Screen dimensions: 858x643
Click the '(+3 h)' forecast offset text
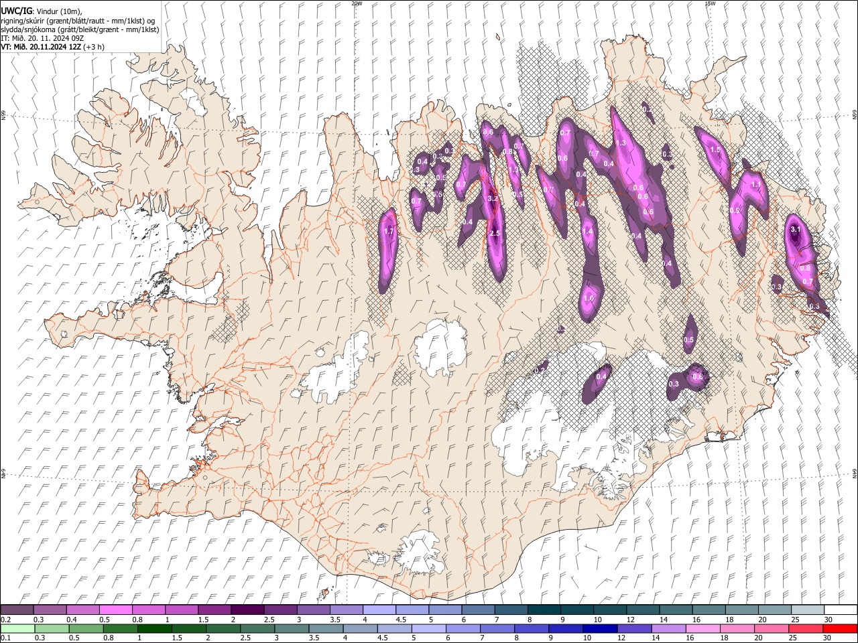tap(94, 47)
